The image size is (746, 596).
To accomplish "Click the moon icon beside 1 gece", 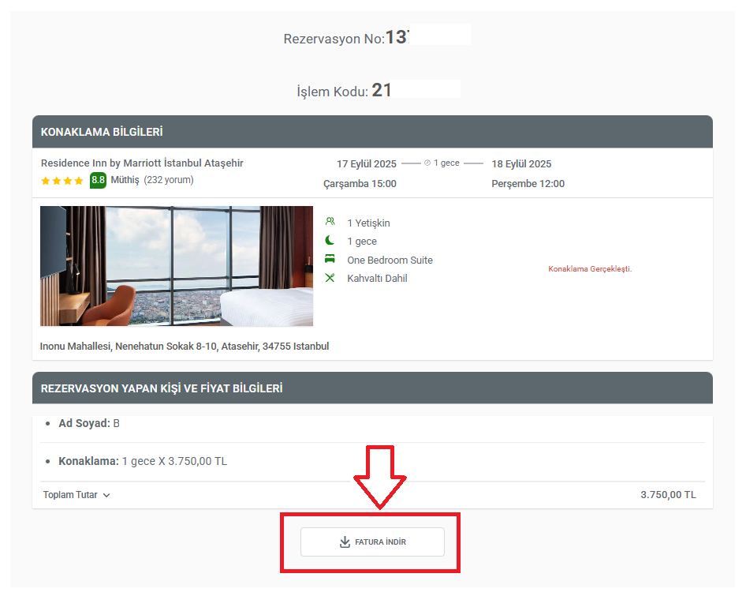I will coord(329,240).
